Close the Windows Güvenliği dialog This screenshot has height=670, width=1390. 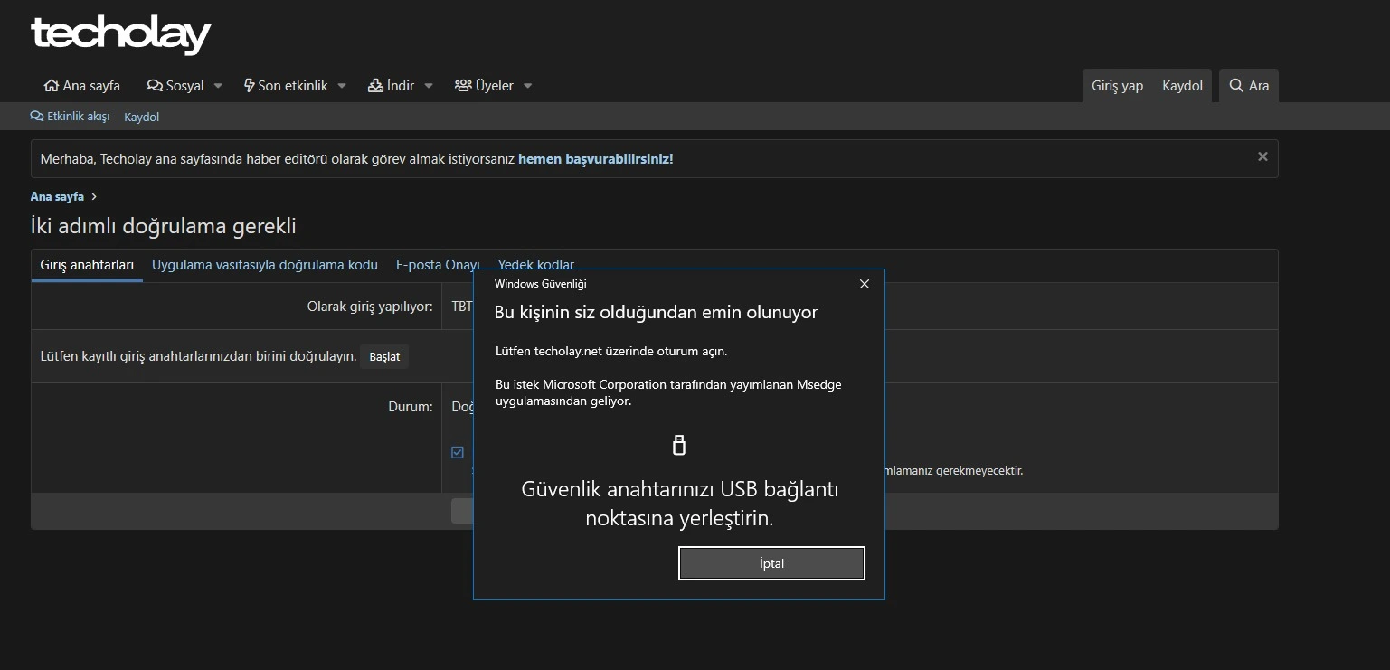click(x=865, y=284)
